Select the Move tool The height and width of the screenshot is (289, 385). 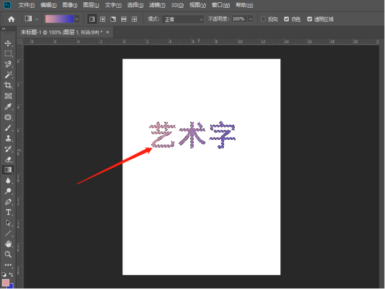pyautogui.click(x=8, y=43)
